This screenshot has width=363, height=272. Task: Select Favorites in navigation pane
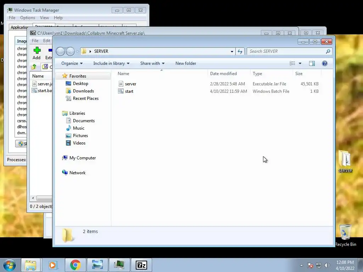78,76
